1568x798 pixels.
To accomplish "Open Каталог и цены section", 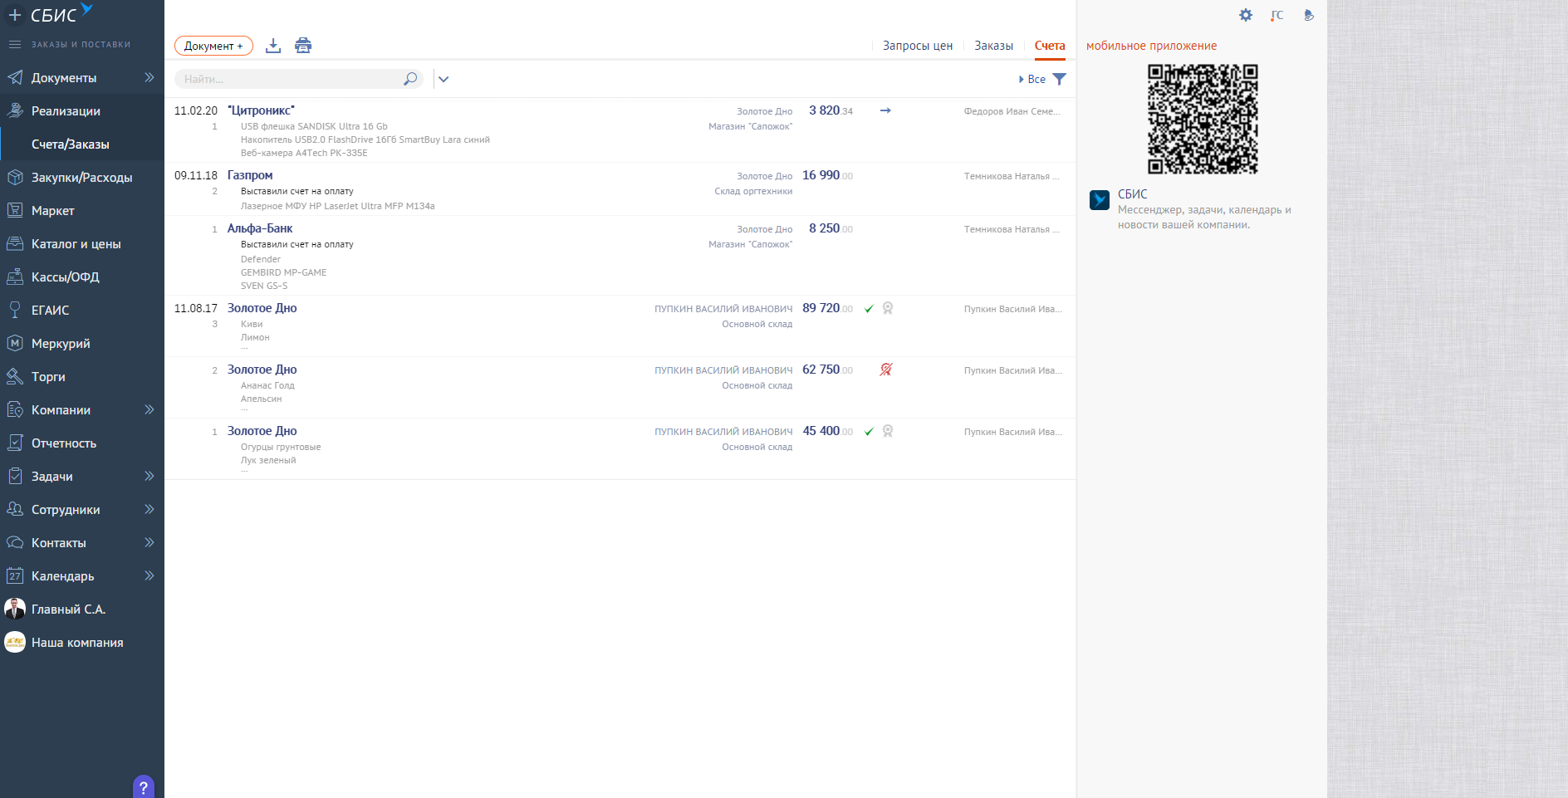I will (x=76, y=243).
